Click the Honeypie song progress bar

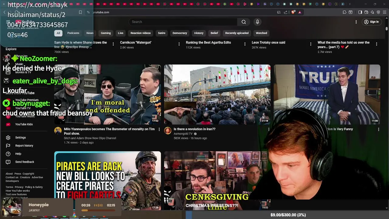[98, 210]
